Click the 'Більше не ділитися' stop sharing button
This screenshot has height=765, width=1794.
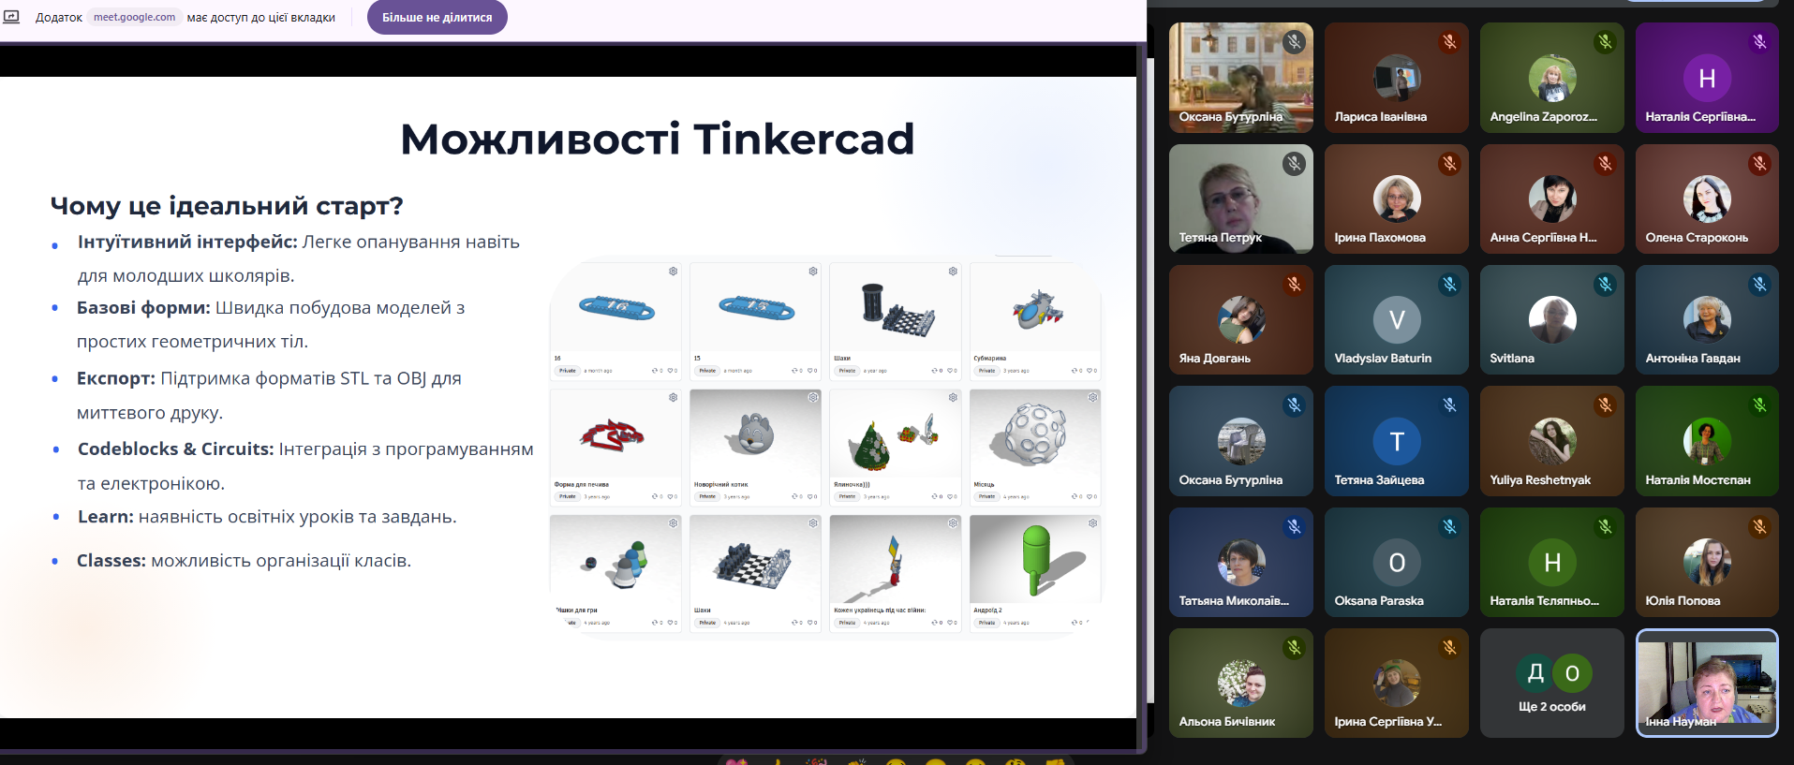[437, 18]
